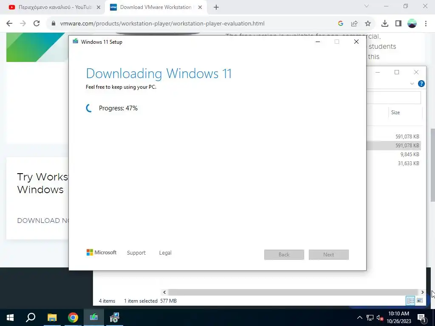
Task: Click File Explorer search box
Action: (x=394, y=98)
